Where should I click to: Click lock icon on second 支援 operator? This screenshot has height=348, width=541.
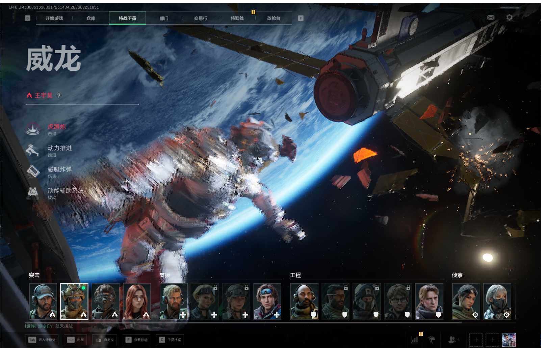point(215,288)
